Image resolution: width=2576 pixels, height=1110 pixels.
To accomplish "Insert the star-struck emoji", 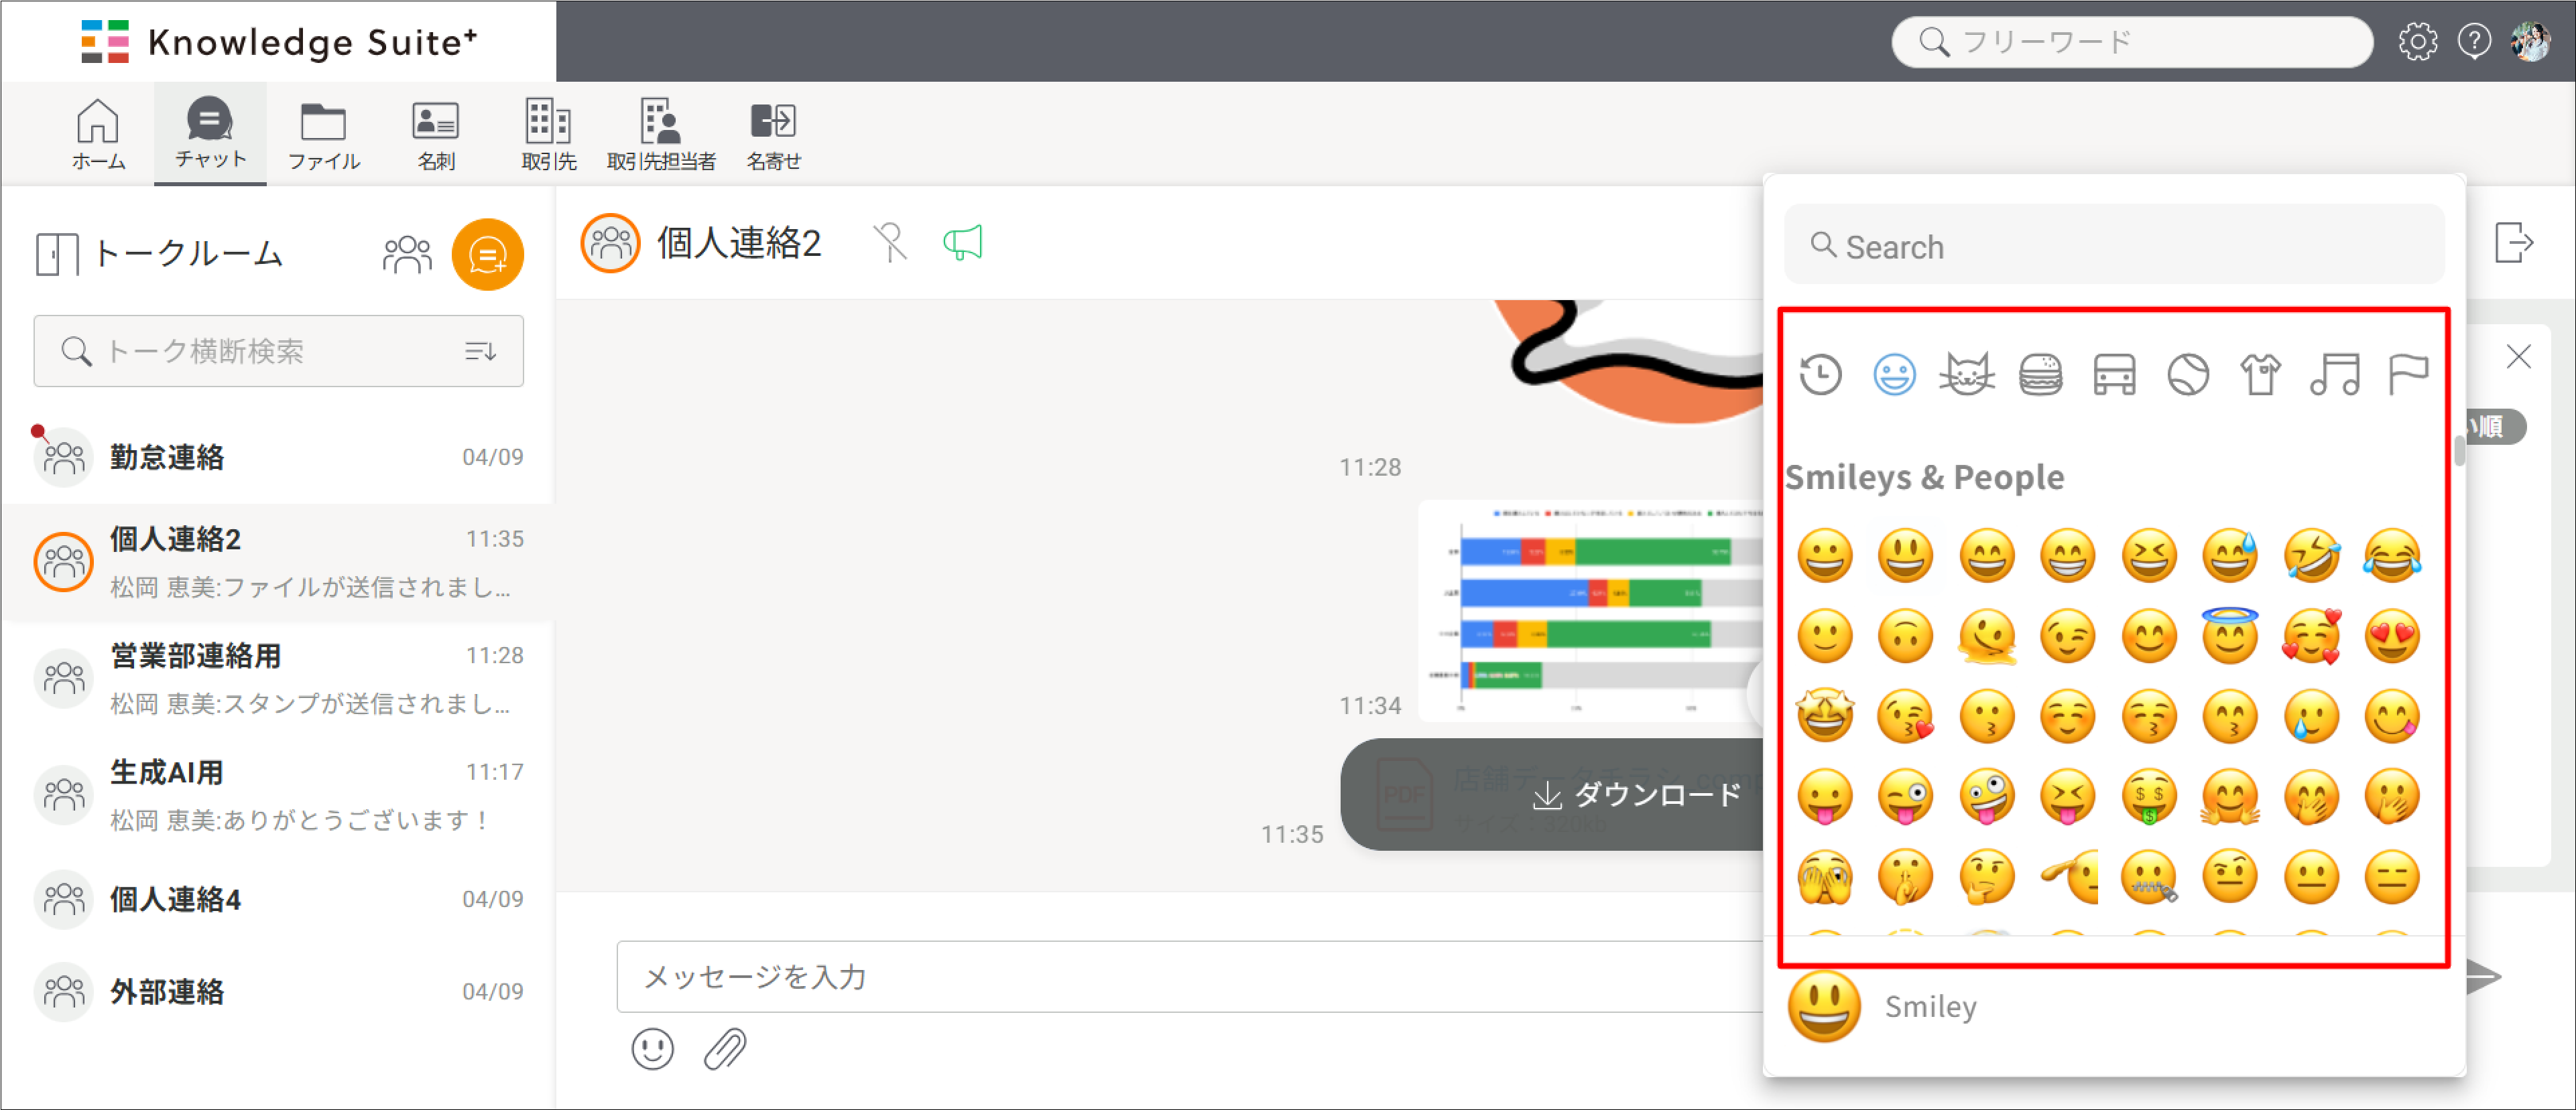I will click(1825, 716).
